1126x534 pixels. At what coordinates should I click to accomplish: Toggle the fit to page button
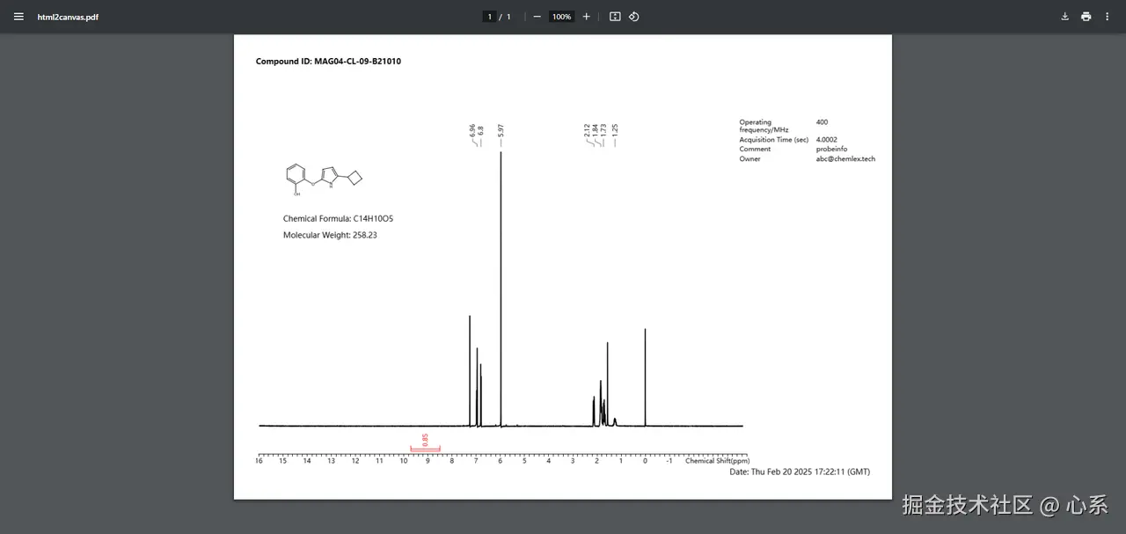[615, 17]
